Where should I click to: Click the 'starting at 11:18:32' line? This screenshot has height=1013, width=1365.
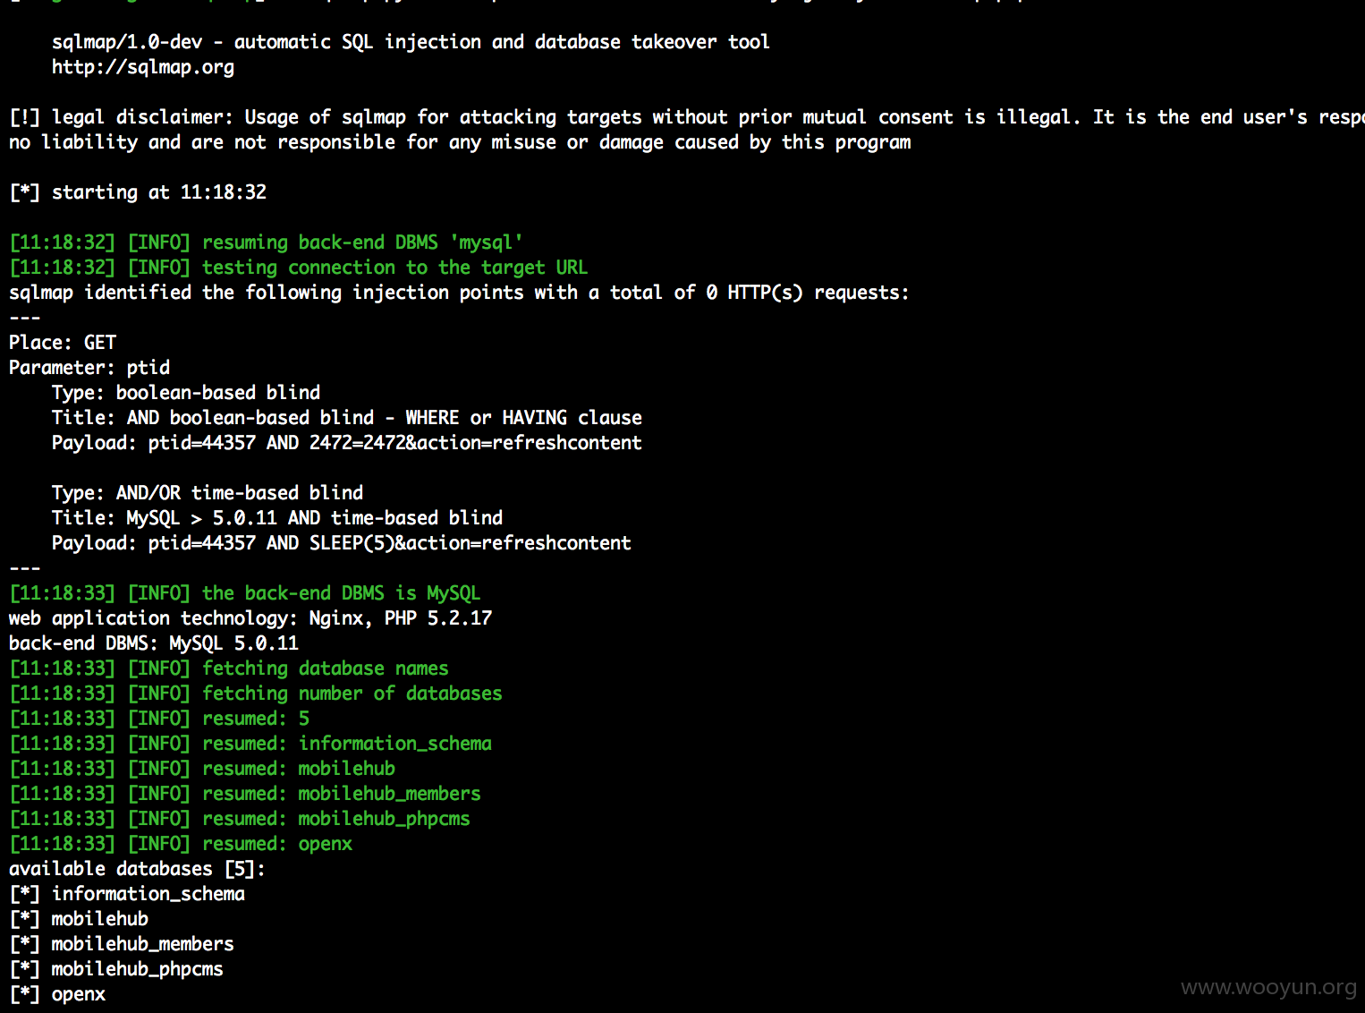(138, 192)
